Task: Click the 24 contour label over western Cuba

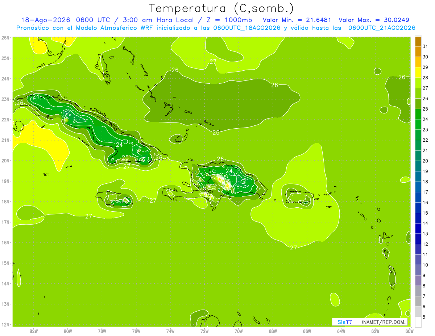Action: 36,96
